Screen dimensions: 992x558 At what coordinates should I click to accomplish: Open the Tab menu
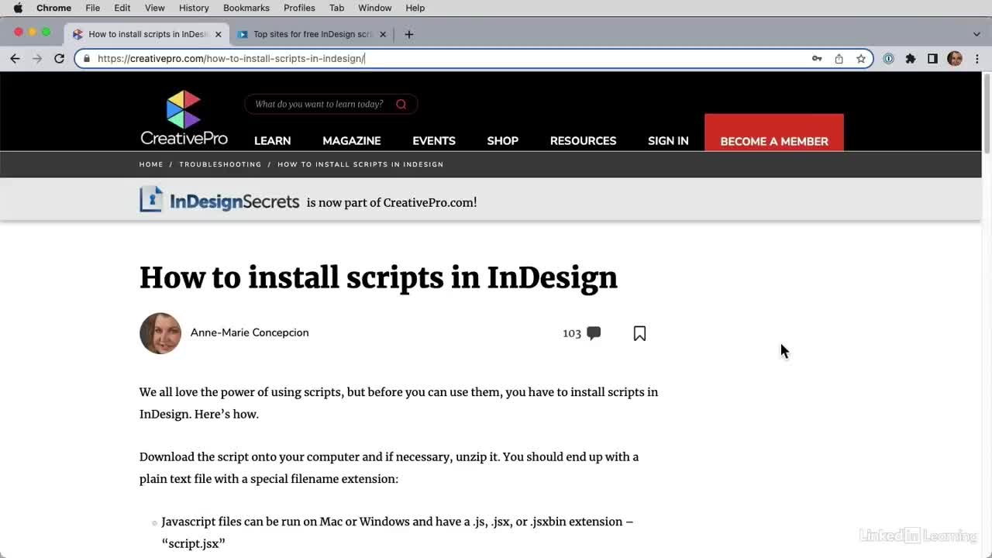pyautogui.click(x=336, y=8)
